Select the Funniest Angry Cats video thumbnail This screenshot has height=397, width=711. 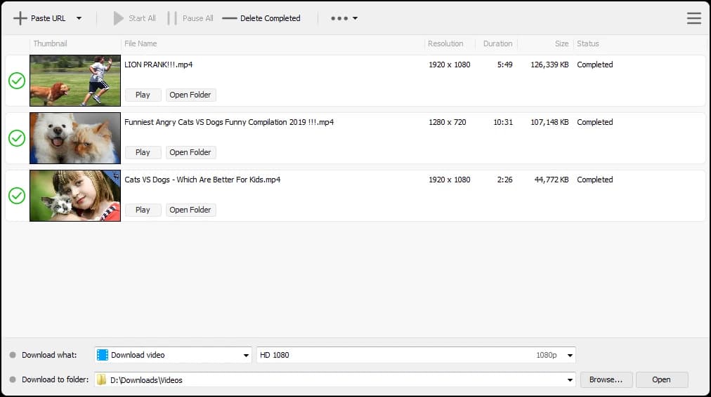[x=75, y=138]
